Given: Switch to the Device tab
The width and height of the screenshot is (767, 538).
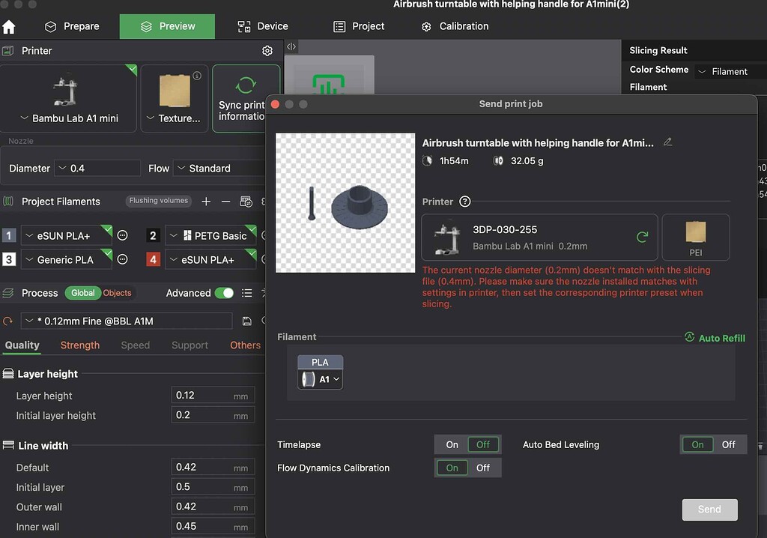Looking at the screenshot, I should pyautogui.click(x=263, y=26).
